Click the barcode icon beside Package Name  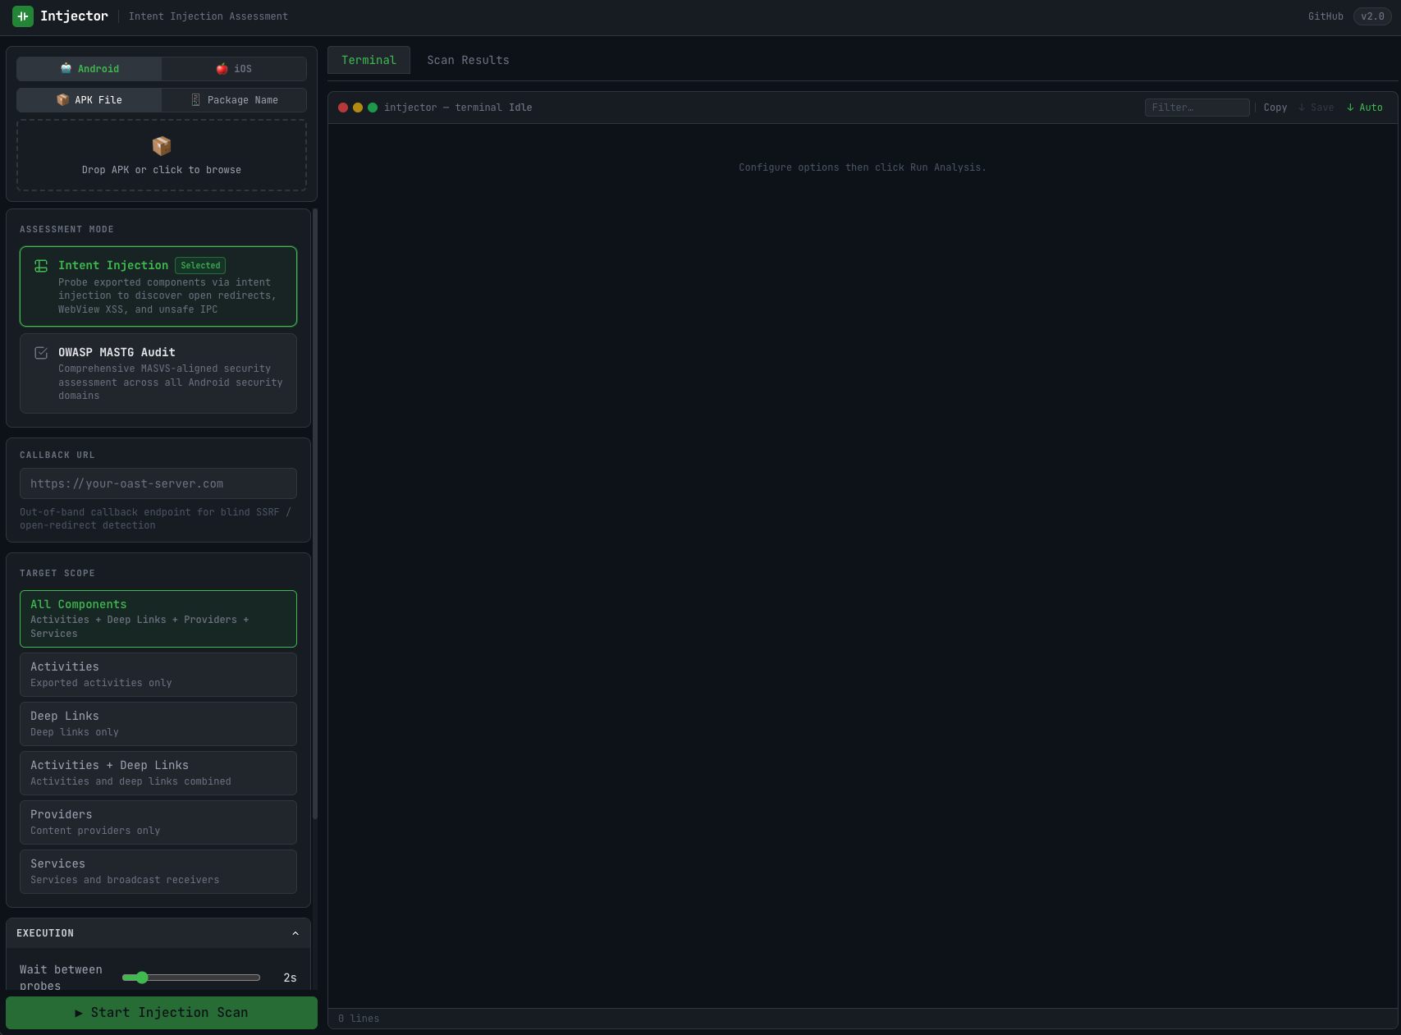point(196,99)
